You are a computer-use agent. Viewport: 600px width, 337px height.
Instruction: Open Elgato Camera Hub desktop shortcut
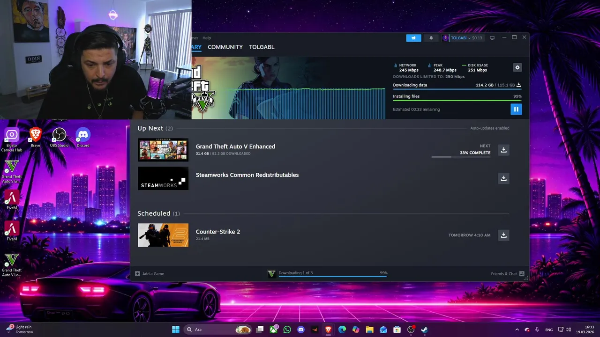click(x=12, y=139)
